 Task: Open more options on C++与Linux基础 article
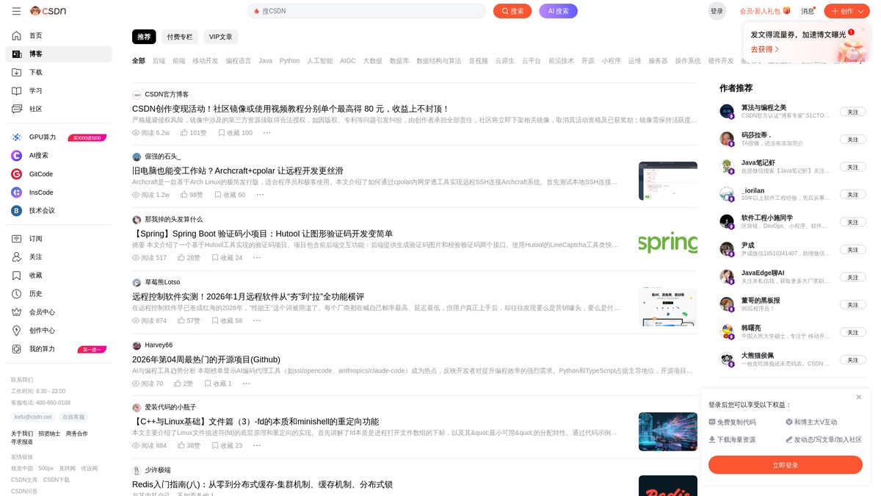coord(257,445)
